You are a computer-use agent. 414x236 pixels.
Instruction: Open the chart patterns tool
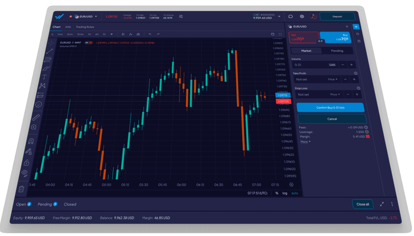pos(42,85)
